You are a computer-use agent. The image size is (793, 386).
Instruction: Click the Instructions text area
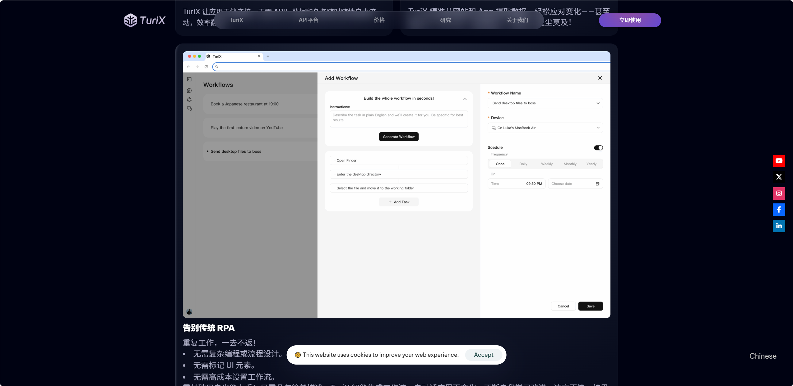[x=399, y=119]
